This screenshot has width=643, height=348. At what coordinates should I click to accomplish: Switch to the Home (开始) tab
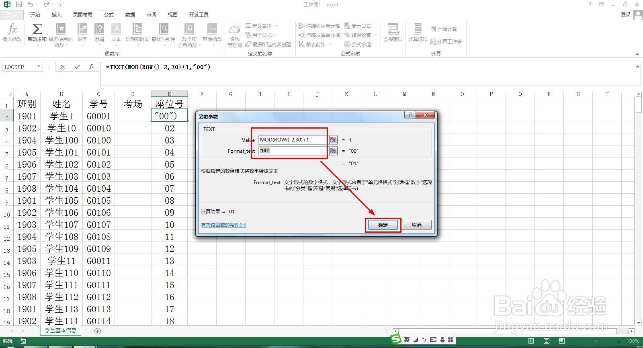click(x=35, y=15)
